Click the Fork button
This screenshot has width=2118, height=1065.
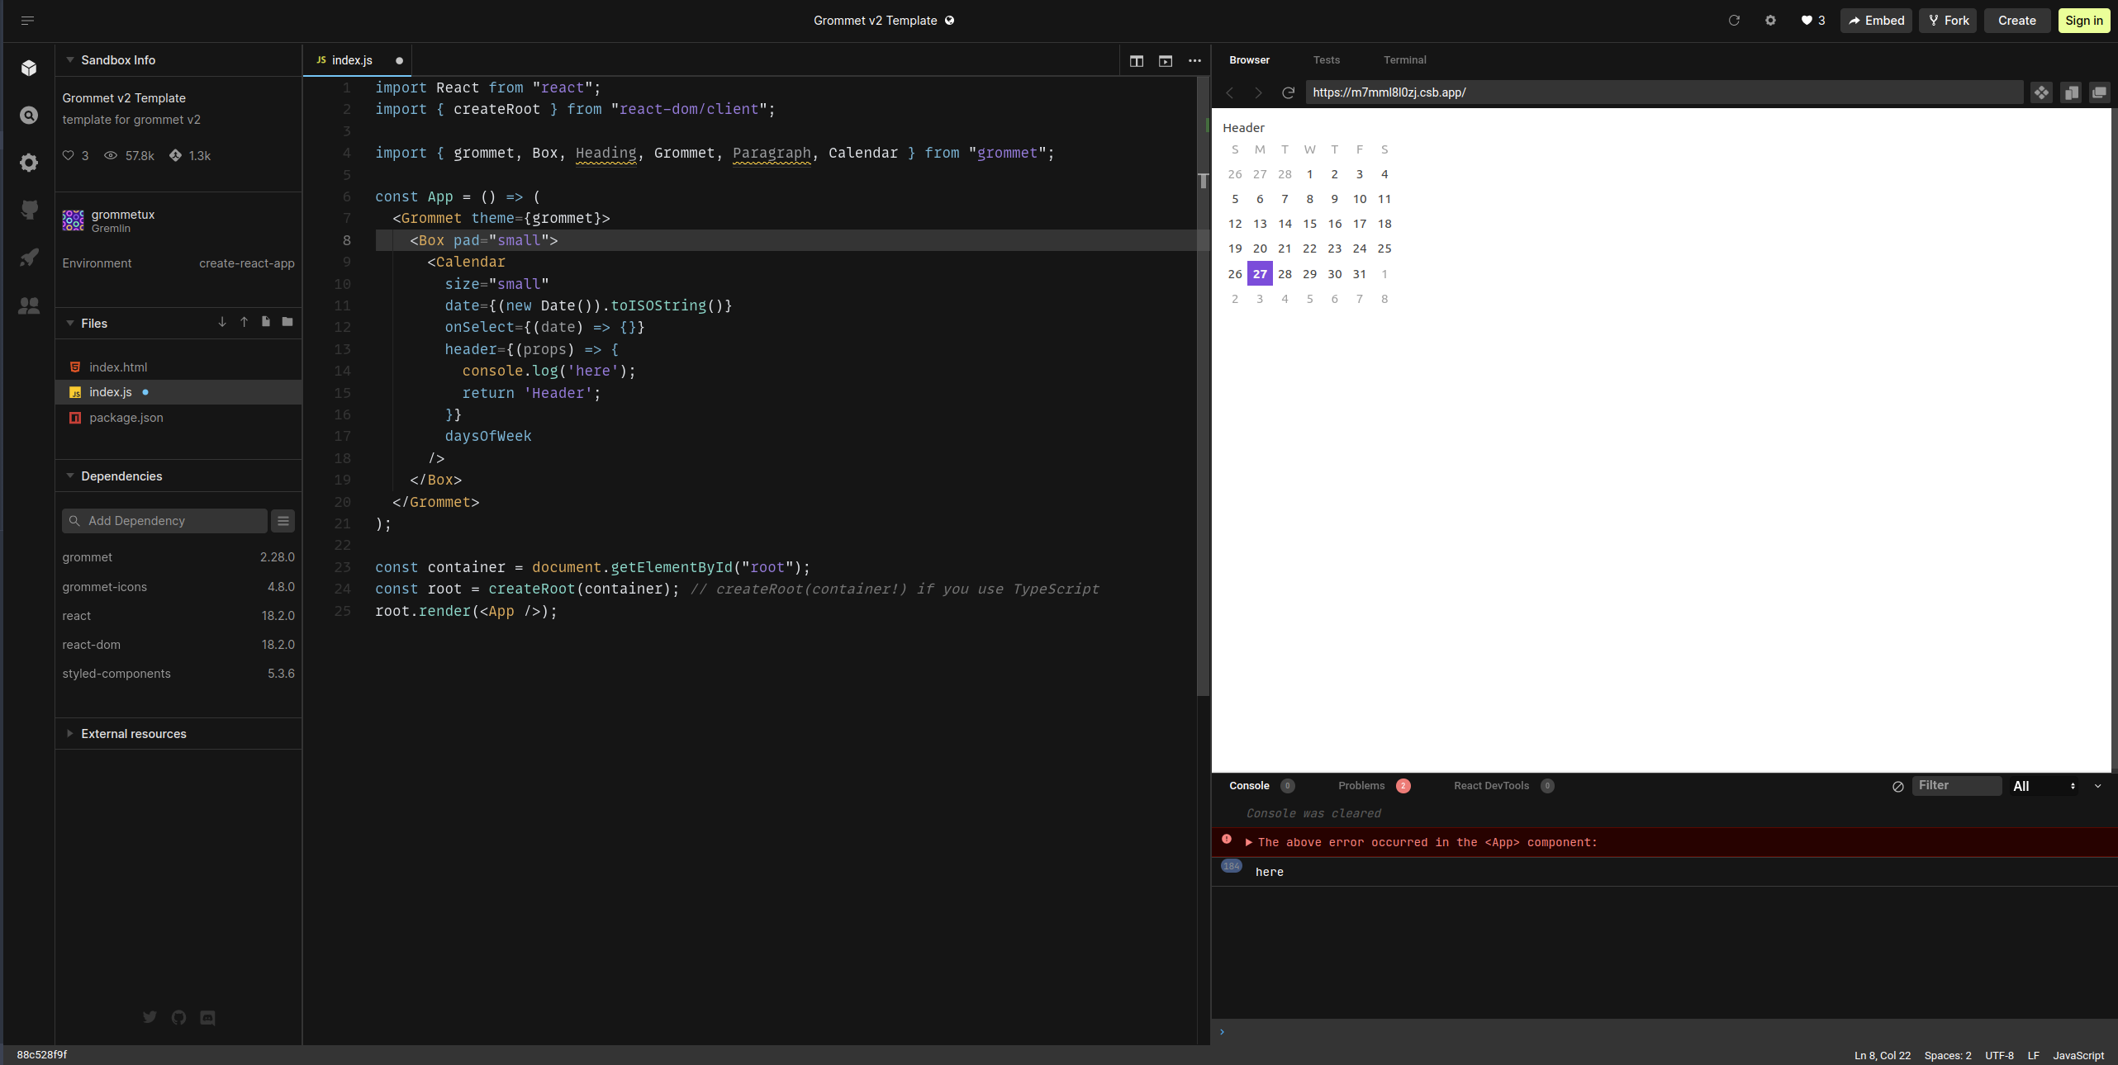click(x=1948, y=21)
